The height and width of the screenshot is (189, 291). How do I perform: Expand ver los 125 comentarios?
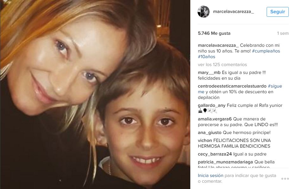click(x=222, y=64)
